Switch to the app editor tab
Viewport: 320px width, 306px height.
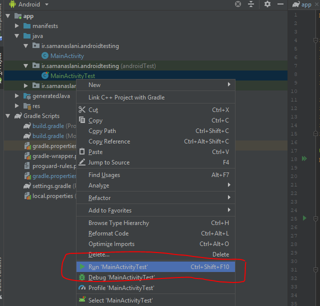306,4
